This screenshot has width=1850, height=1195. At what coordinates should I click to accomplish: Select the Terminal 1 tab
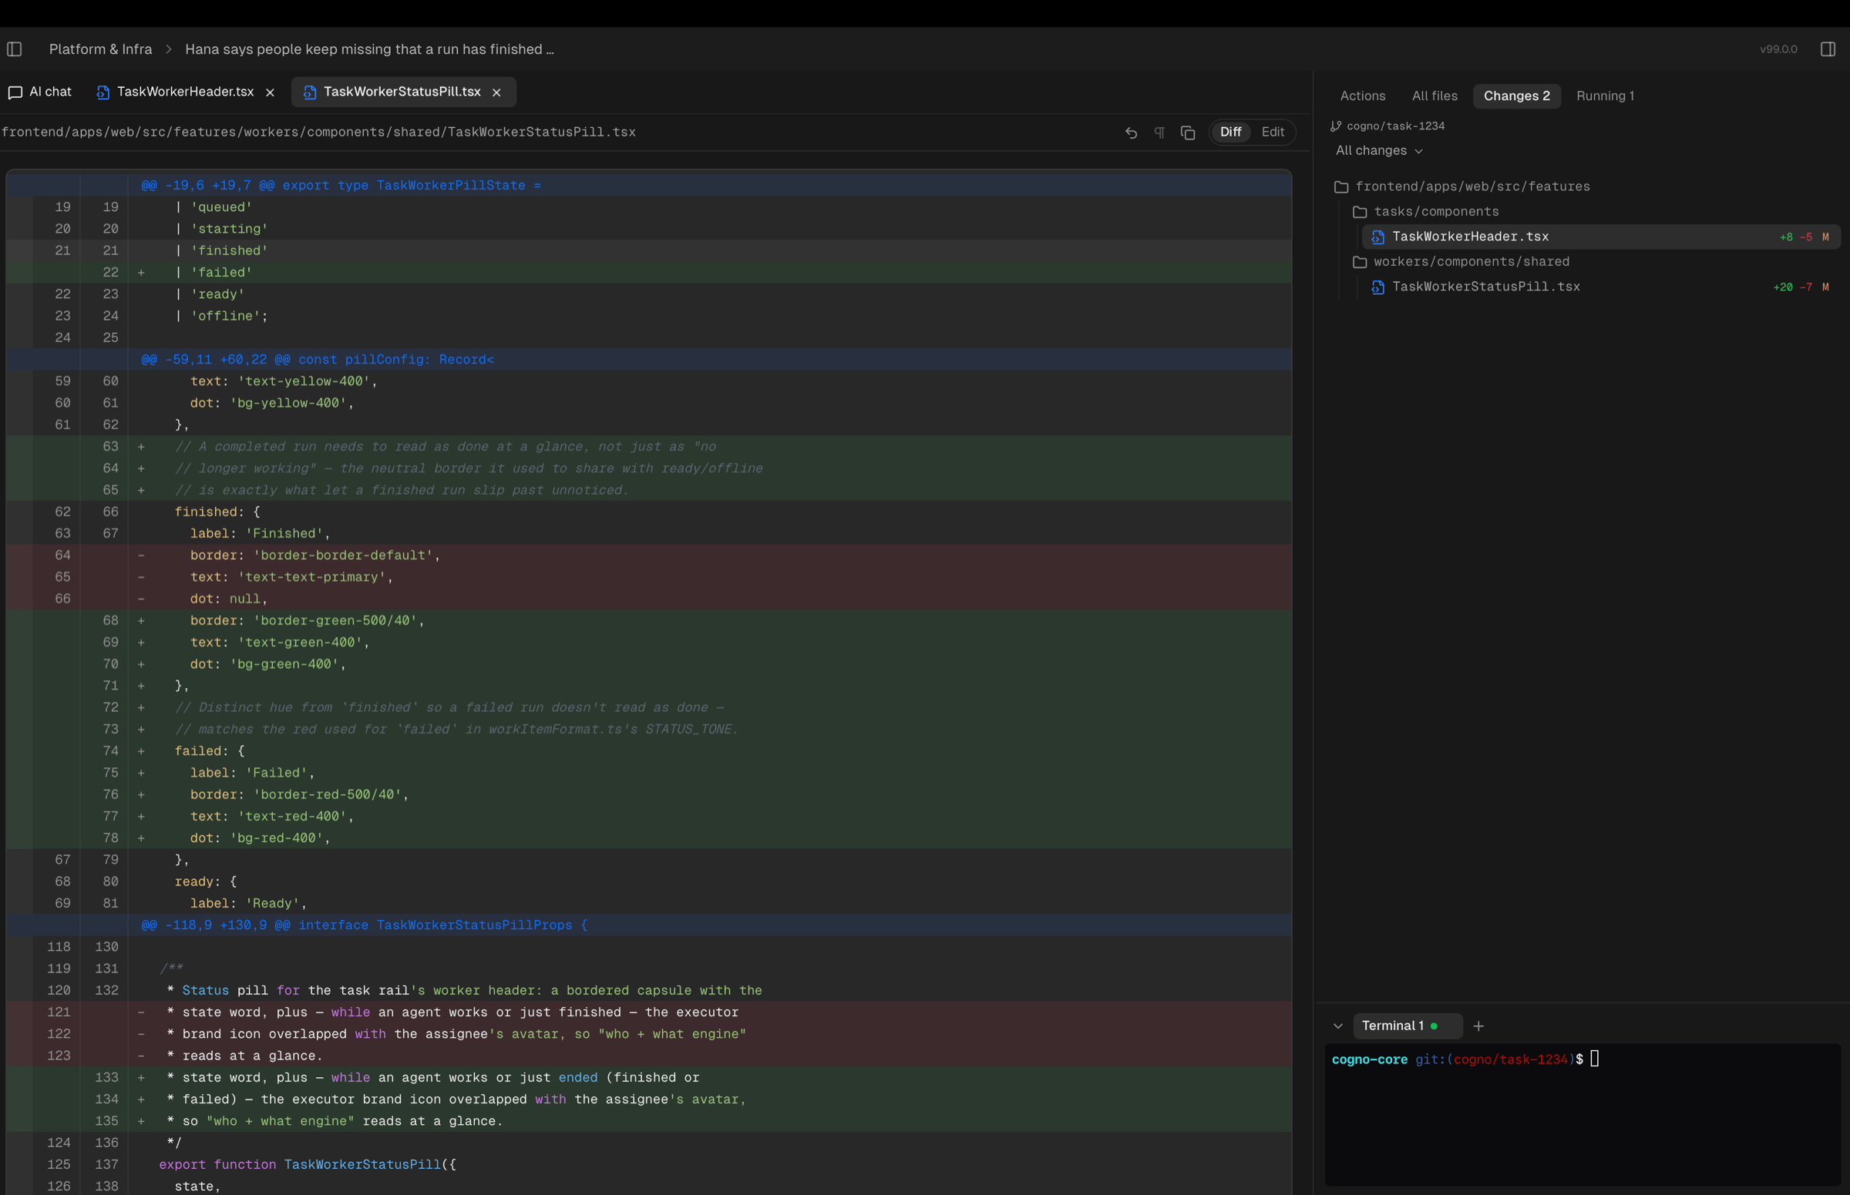[x=1407, y=1025]
